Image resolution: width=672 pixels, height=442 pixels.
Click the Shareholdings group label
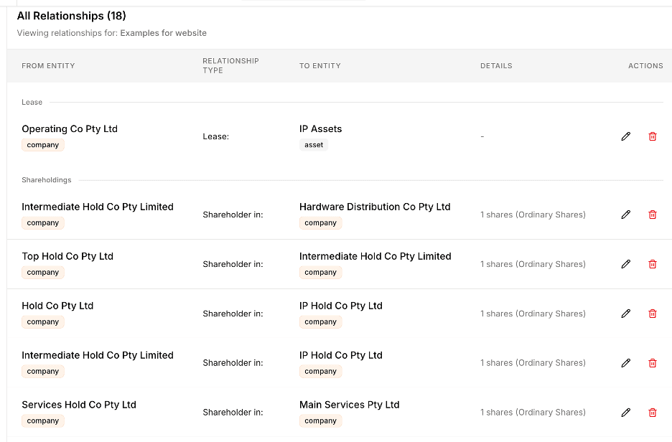point(47,180)
